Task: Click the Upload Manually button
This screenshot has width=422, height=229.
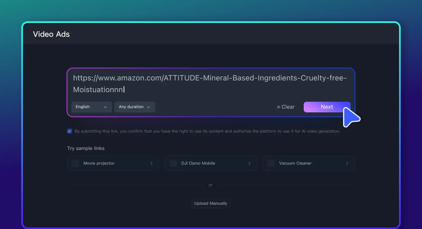Action: (211, 203)
